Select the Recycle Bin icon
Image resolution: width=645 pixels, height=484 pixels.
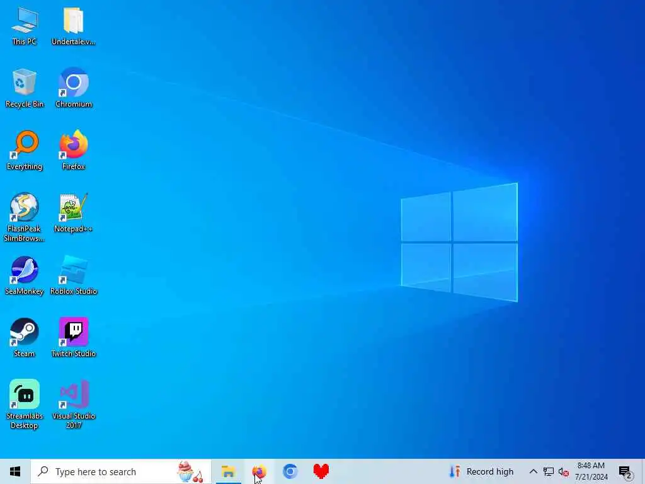pyautogui.click(x=25, y=88)
